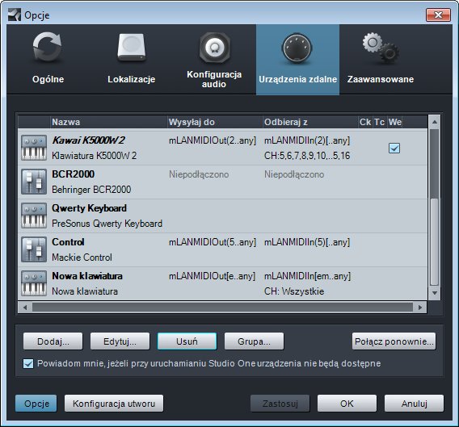Click the Wysyłaj do column header
459x427 pixels.
coord(215,122)
